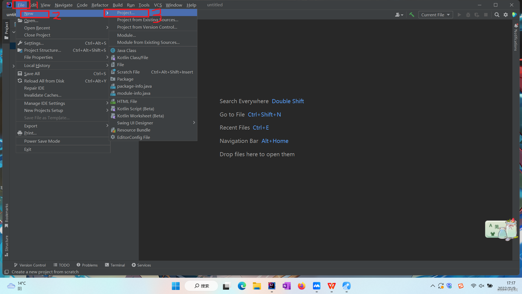Click the Run play icon in toolbar
This screenshot has width=522, height=294.
tap(459, 15)
